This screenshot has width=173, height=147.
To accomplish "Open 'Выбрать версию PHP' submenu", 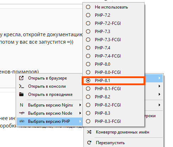I will tap(49, 121).
